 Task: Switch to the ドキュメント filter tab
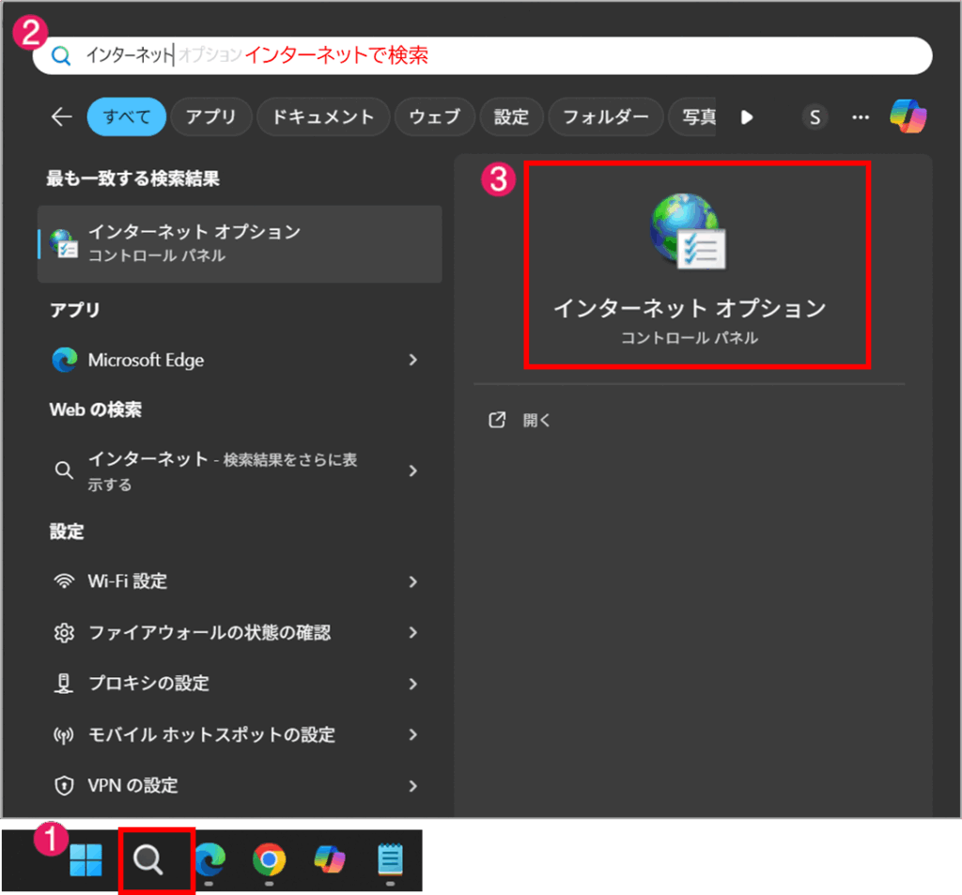pyautogui.click(x=322, y=117)
